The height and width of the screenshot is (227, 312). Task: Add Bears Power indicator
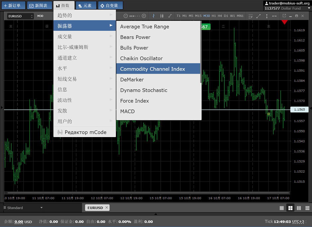point(158,37)
